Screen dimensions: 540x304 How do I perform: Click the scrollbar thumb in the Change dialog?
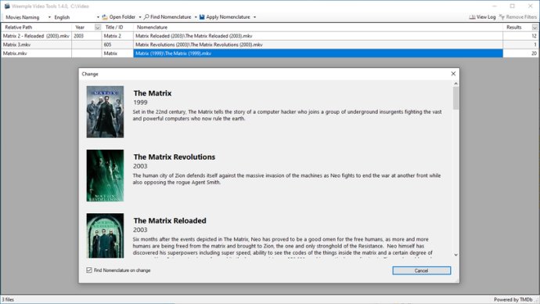pyautogui.click(x=456, y=98)
